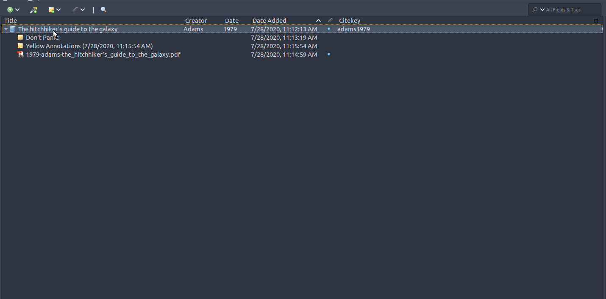Viewport: 606px width, 299px height.
Task: Click the 1979 date cell
Action: click(230, 29)
